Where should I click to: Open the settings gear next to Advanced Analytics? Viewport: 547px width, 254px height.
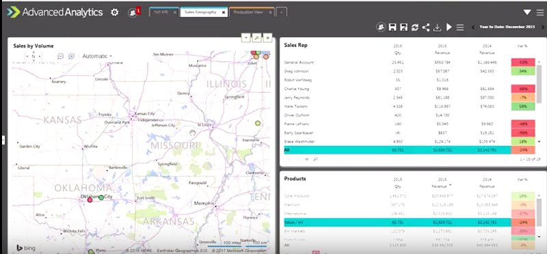pyautogui.click(x=114, y=12)
